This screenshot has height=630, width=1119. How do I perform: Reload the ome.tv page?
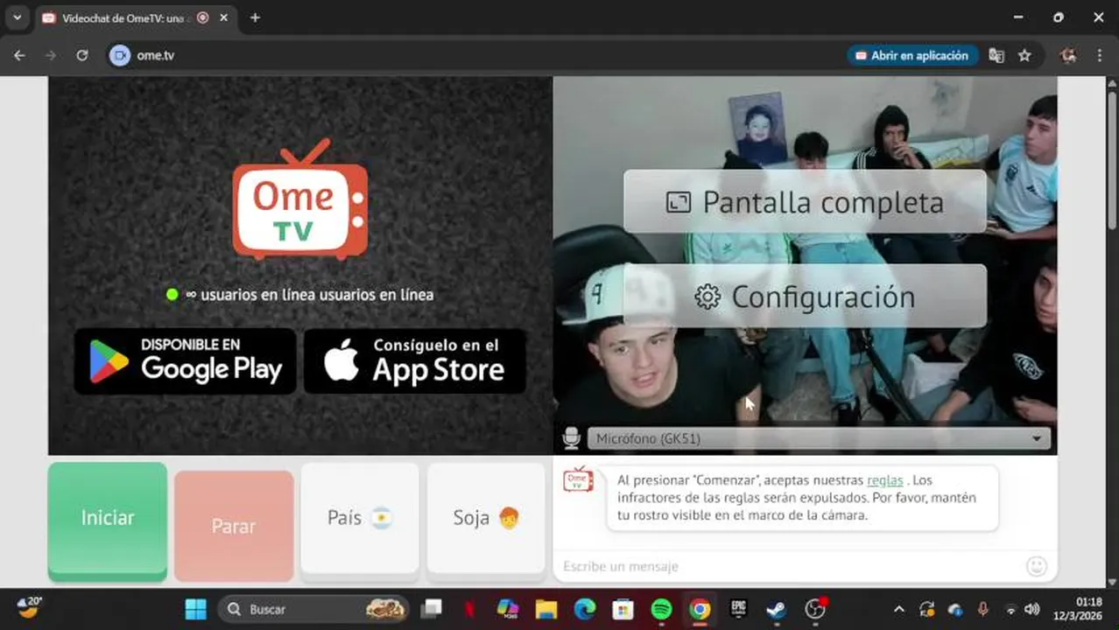pos(81,55)
